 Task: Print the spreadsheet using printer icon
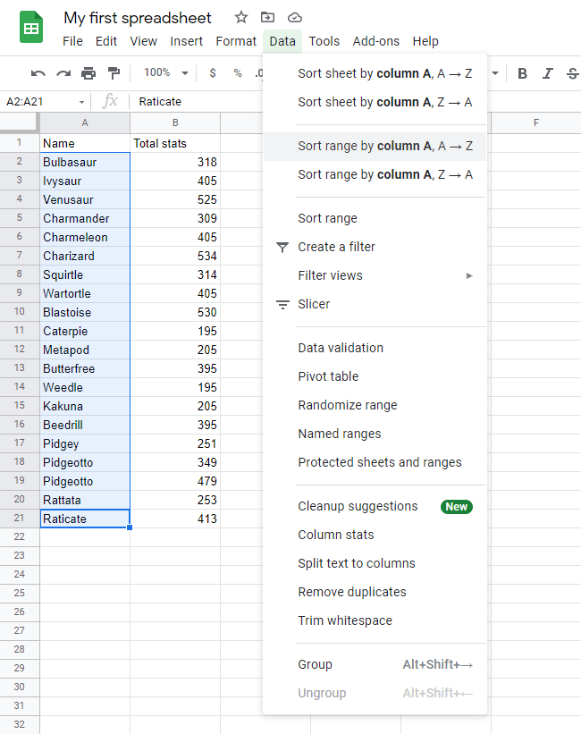tap(88, 73)
